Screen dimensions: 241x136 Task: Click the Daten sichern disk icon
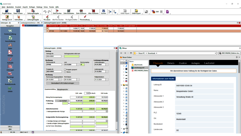click(18, 11)
